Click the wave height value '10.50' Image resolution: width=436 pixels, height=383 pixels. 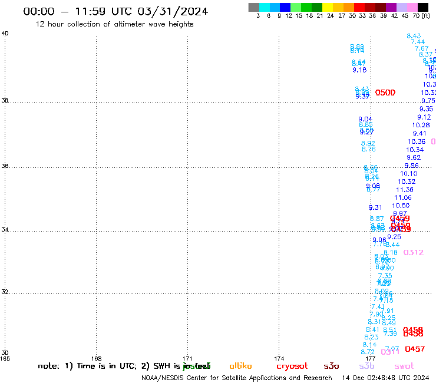(x=401, y=206)
